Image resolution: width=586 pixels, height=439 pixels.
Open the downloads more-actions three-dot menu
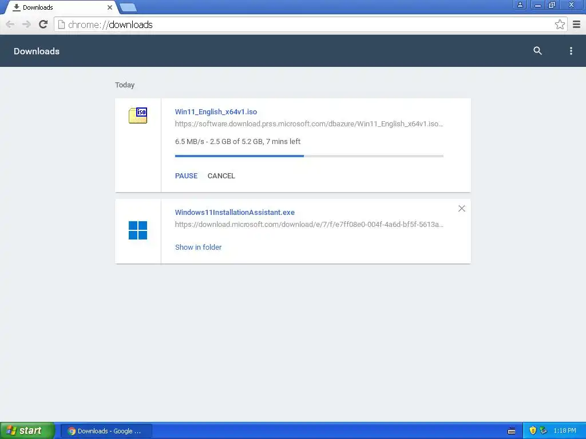pyautogui.click(x=571, y=51)
